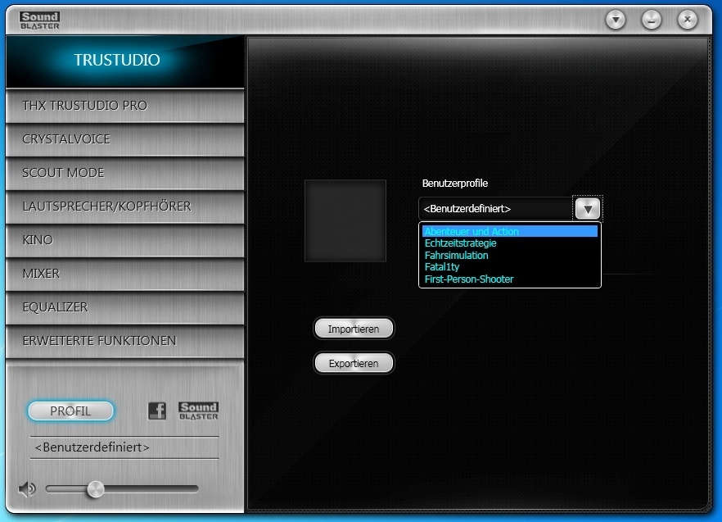The height and width of the screenshot is (522, 722).
Task: Click the Benutzerprofile label
Action: click(x=455, y=183)
